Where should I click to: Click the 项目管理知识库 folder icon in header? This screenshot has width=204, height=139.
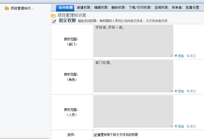pos(53,16)
